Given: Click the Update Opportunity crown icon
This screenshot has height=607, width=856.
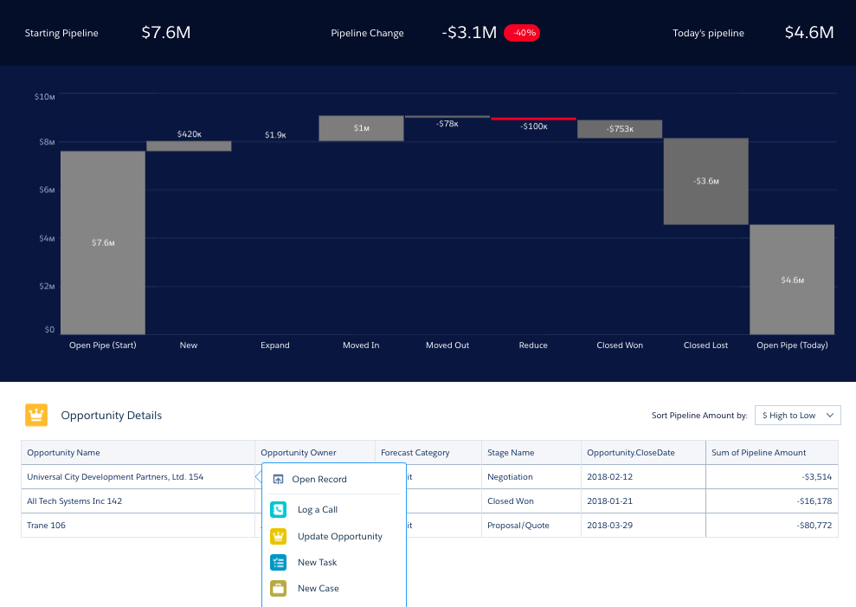Looking at the screenshot, I should point(278,536).
